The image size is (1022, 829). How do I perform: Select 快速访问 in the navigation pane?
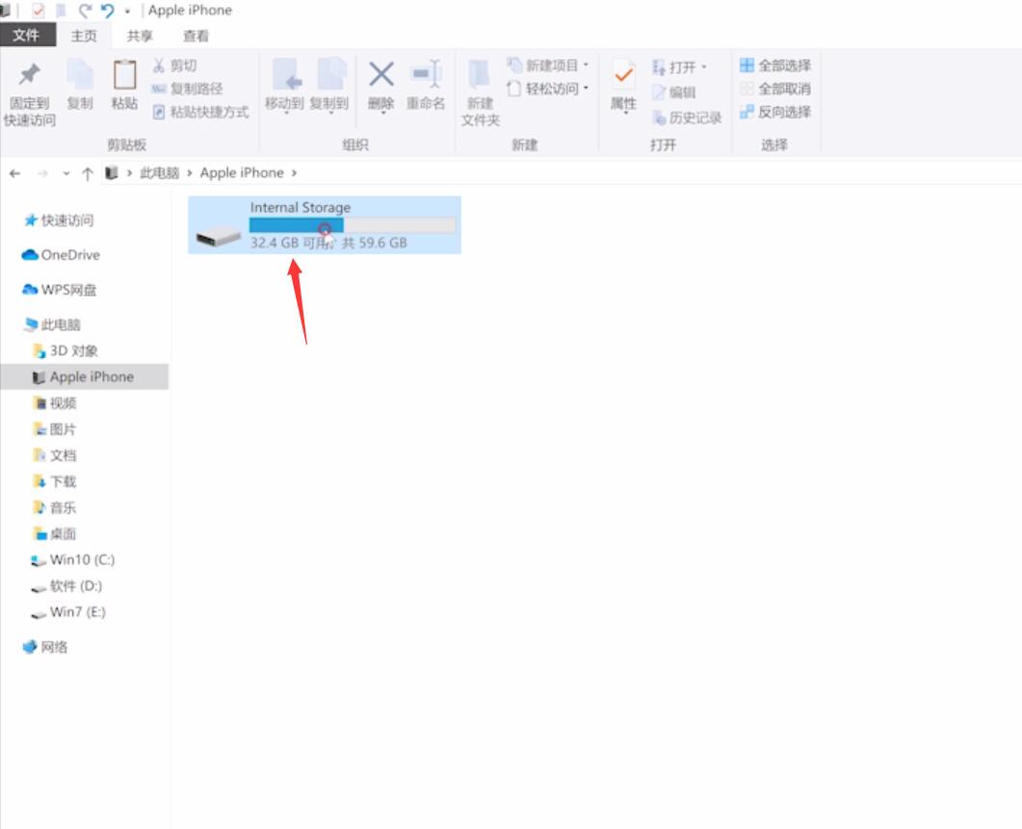point(67,220)
